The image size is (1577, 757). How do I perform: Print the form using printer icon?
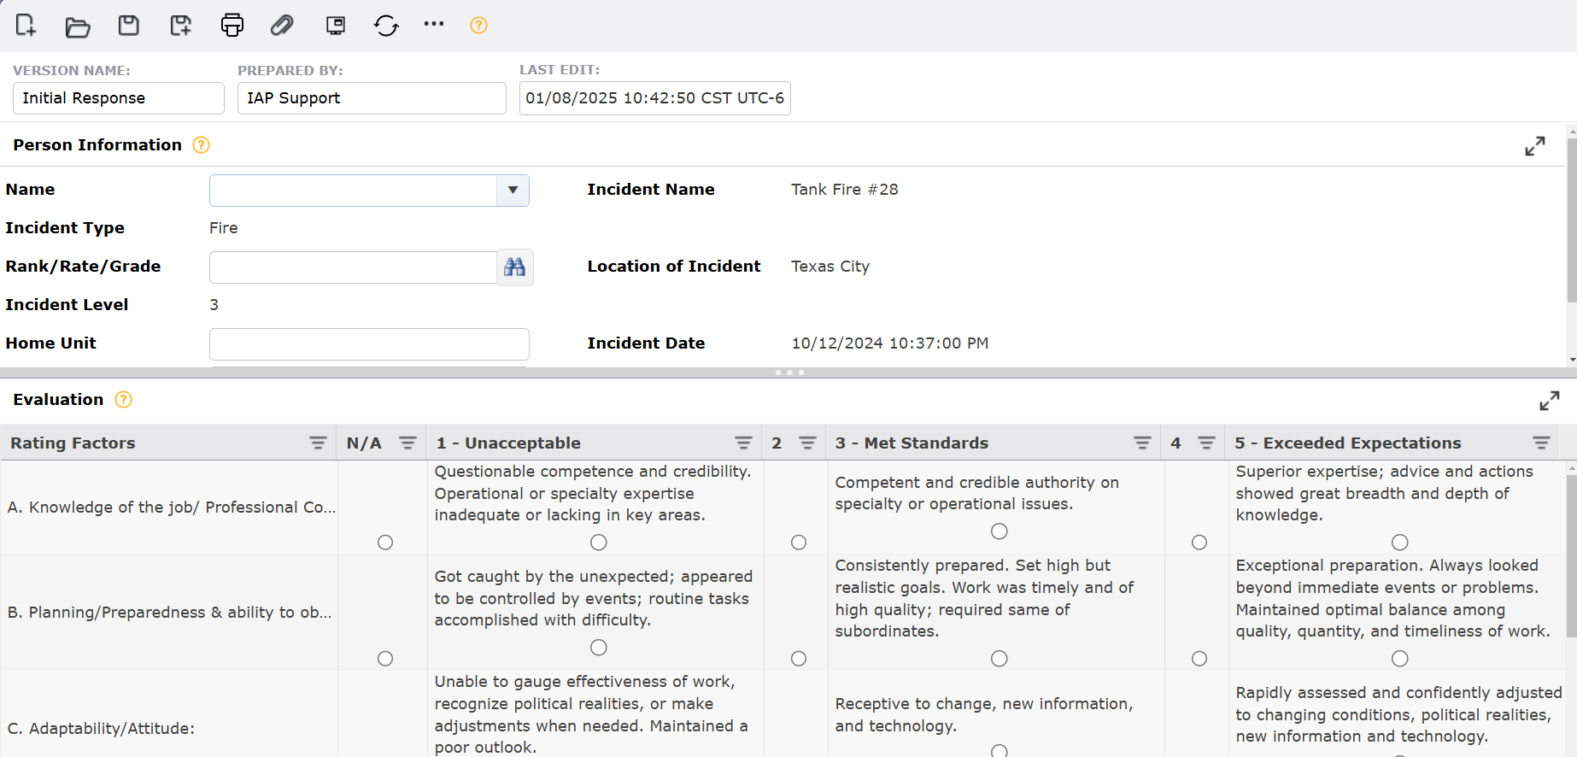(232, 26)
